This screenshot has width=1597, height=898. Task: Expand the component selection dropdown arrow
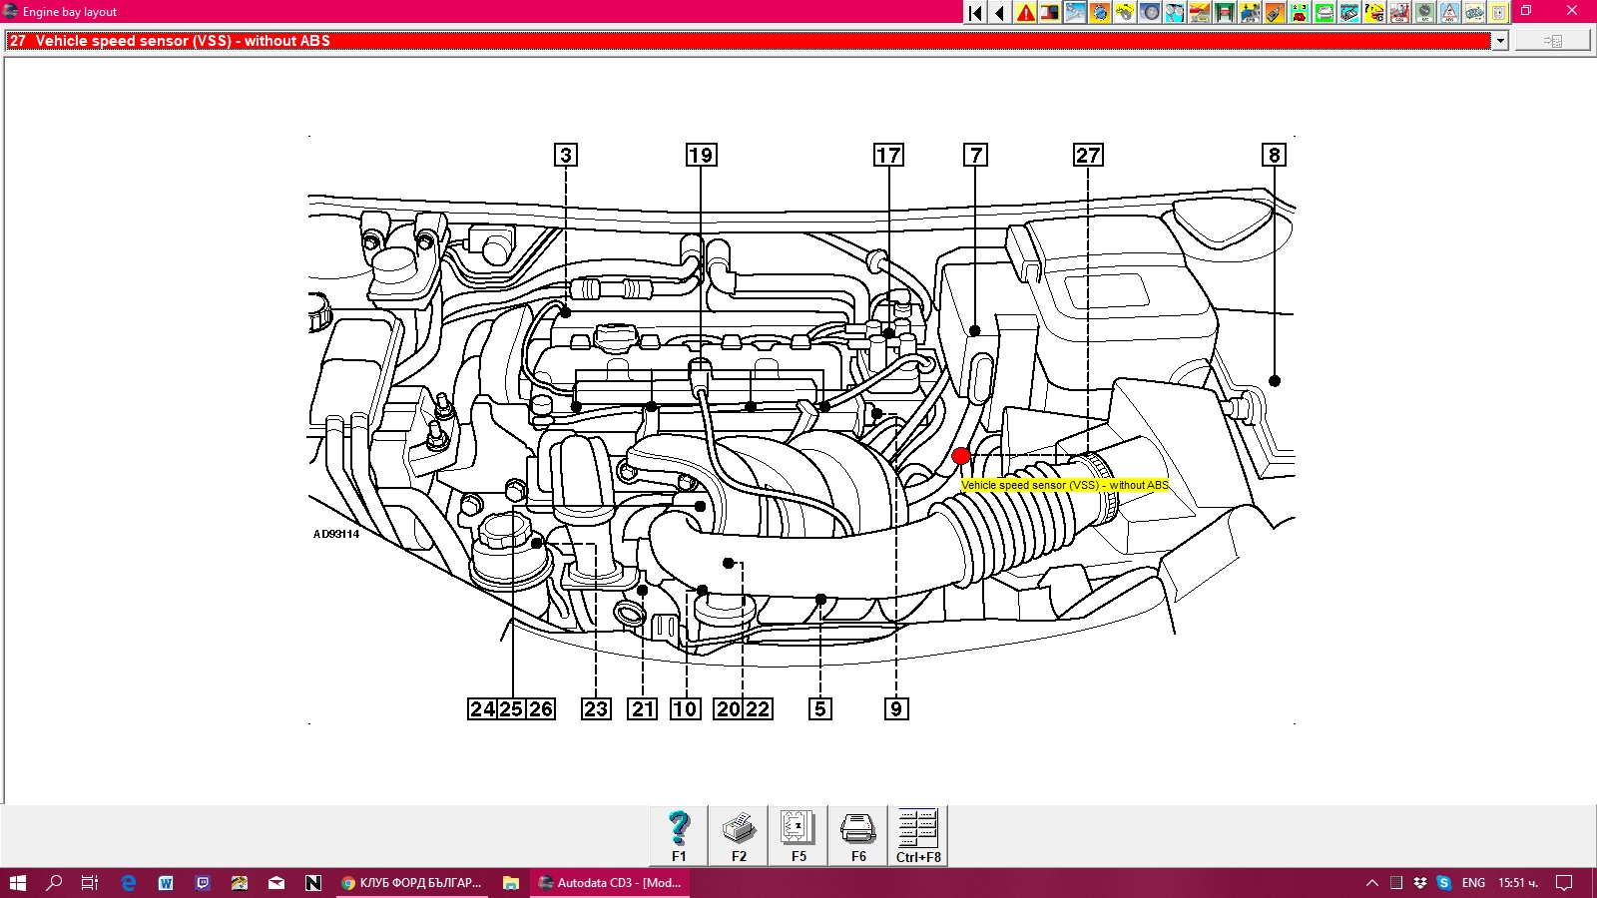[x=1499, y=41]
